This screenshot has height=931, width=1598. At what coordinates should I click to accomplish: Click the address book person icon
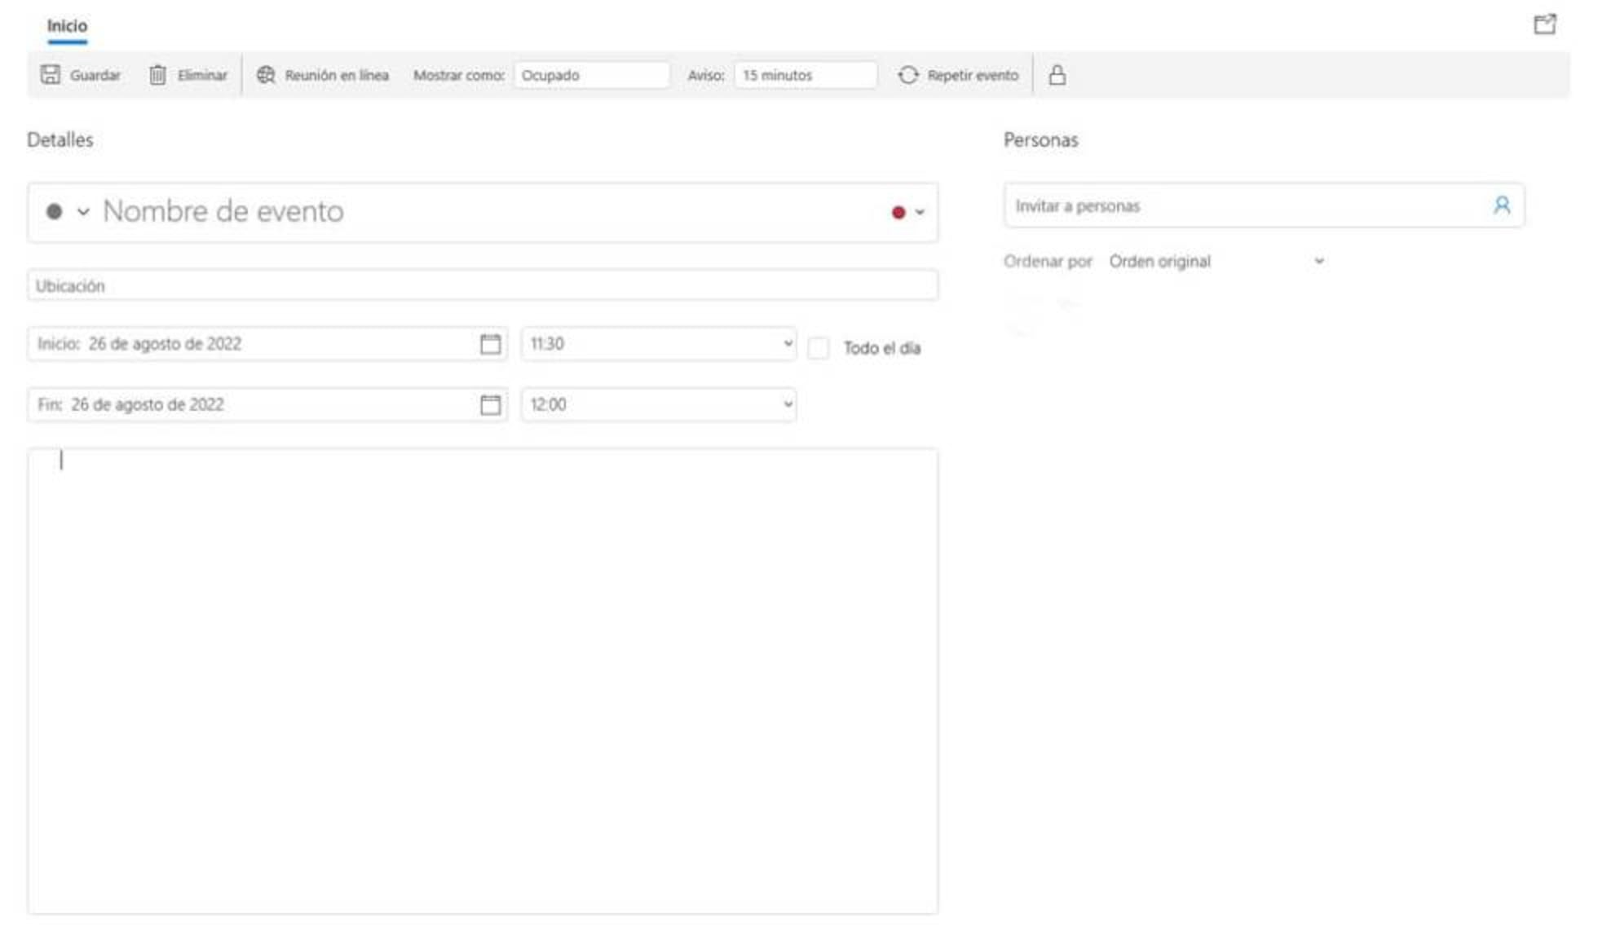coord(1502,205)
